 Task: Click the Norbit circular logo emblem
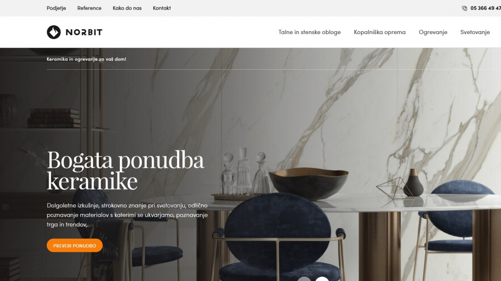coord(54,32)
